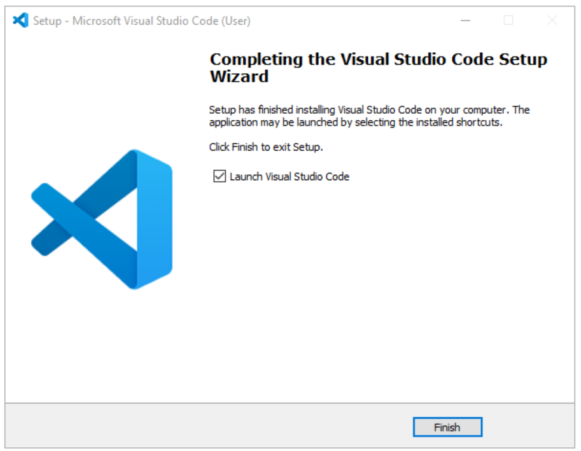Click the "Setup - Microsoft Visual Studio Code (User)" title
Image resolution: width=581 pixels, height=451 pixels.
[141, 21]
